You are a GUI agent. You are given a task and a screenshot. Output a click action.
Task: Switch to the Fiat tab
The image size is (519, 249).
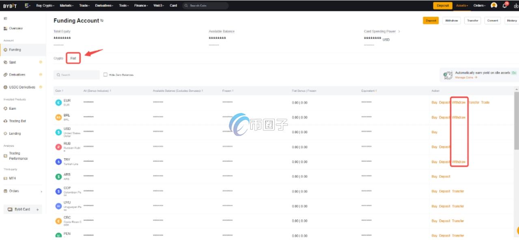pos(73,58)
